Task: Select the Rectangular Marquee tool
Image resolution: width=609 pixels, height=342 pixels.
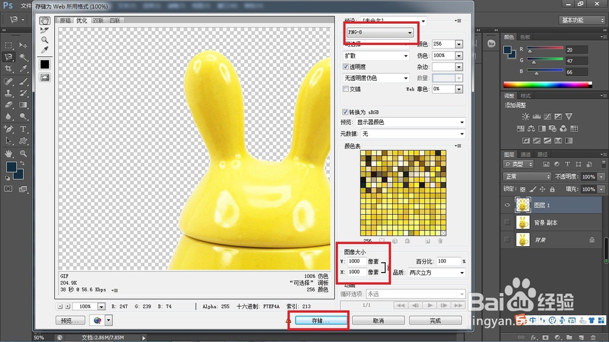Action: pos(9,46)
